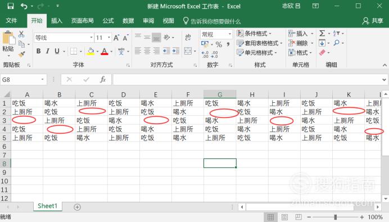
Task: Open 条件格式 conditional formatting
Action: coord(254,33)
